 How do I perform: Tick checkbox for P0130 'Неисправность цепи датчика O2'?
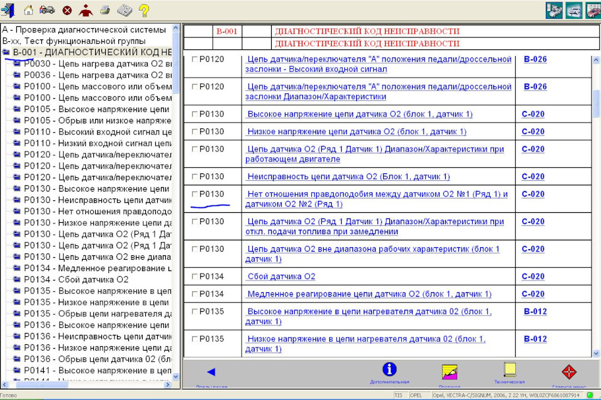pyautogui.click(x=195, y=177)
